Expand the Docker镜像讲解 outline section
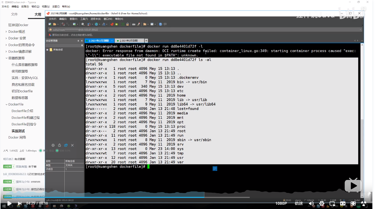Image resolution: width=375 pixels, height=209 pixels. pos(6,51)
